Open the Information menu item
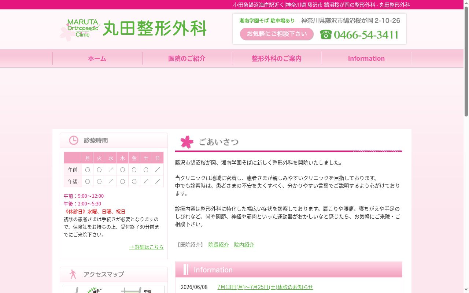 [x=366, y=58]
